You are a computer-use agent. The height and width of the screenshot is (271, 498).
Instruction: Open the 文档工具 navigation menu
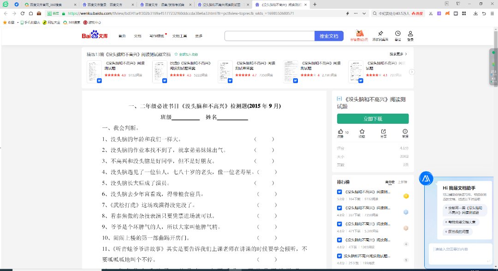pyautogui.click(x=179, y=36)
